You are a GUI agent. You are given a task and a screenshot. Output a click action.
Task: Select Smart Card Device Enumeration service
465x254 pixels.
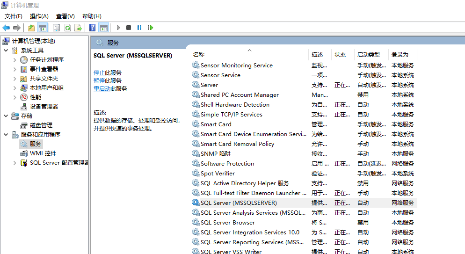pyautogui.click(x=304, y=134)
